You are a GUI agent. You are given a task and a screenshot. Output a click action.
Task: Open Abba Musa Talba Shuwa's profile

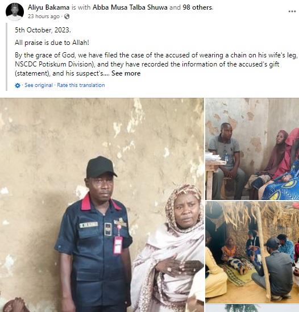130,7
